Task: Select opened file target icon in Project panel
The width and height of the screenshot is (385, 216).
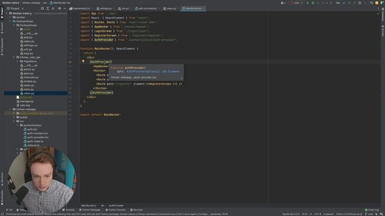Action: 43,8
